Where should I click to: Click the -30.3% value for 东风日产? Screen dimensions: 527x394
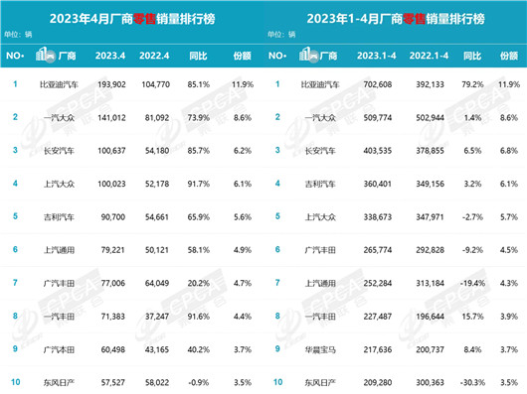[x=472, y=383]
